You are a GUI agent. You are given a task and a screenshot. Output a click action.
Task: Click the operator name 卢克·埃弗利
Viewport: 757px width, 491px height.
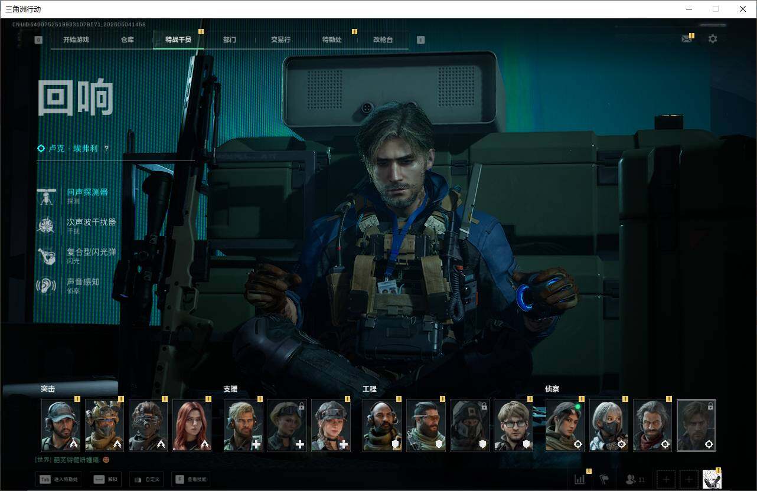(72, 149)
